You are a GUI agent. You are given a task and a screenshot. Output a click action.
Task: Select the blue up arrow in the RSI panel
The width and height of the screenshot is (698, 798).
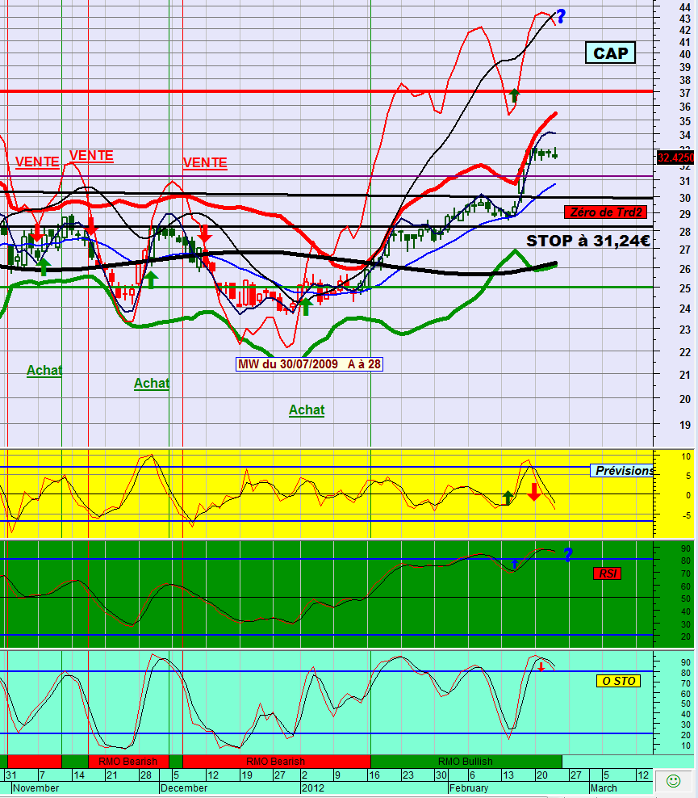(x=515, y=564)
